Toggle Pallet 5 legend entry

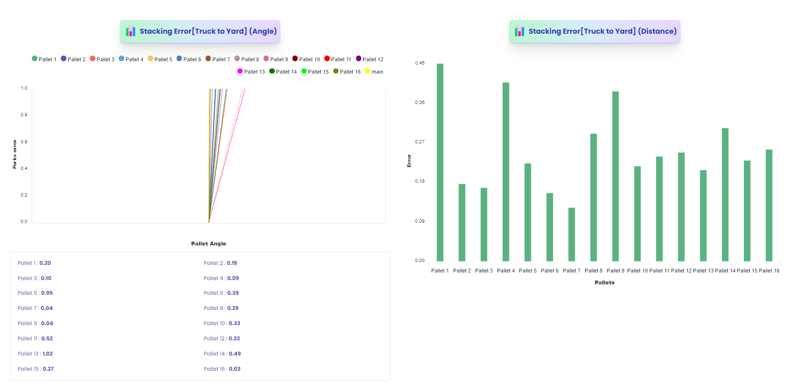(x=160, y=59)
